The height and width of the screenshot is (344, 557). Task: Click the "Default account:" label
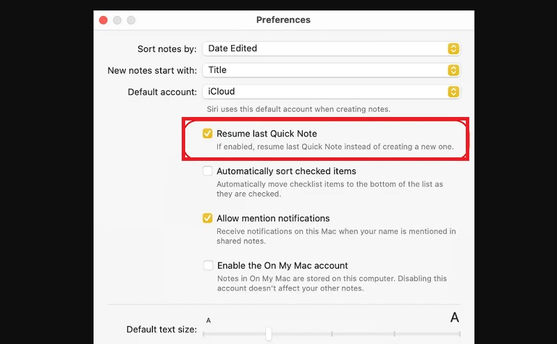point(162,93)
